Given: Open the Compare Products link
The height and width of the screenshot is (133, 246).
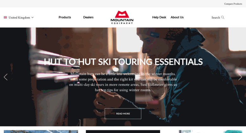Looking at the screenshot, I should click(x=233, y=4).
